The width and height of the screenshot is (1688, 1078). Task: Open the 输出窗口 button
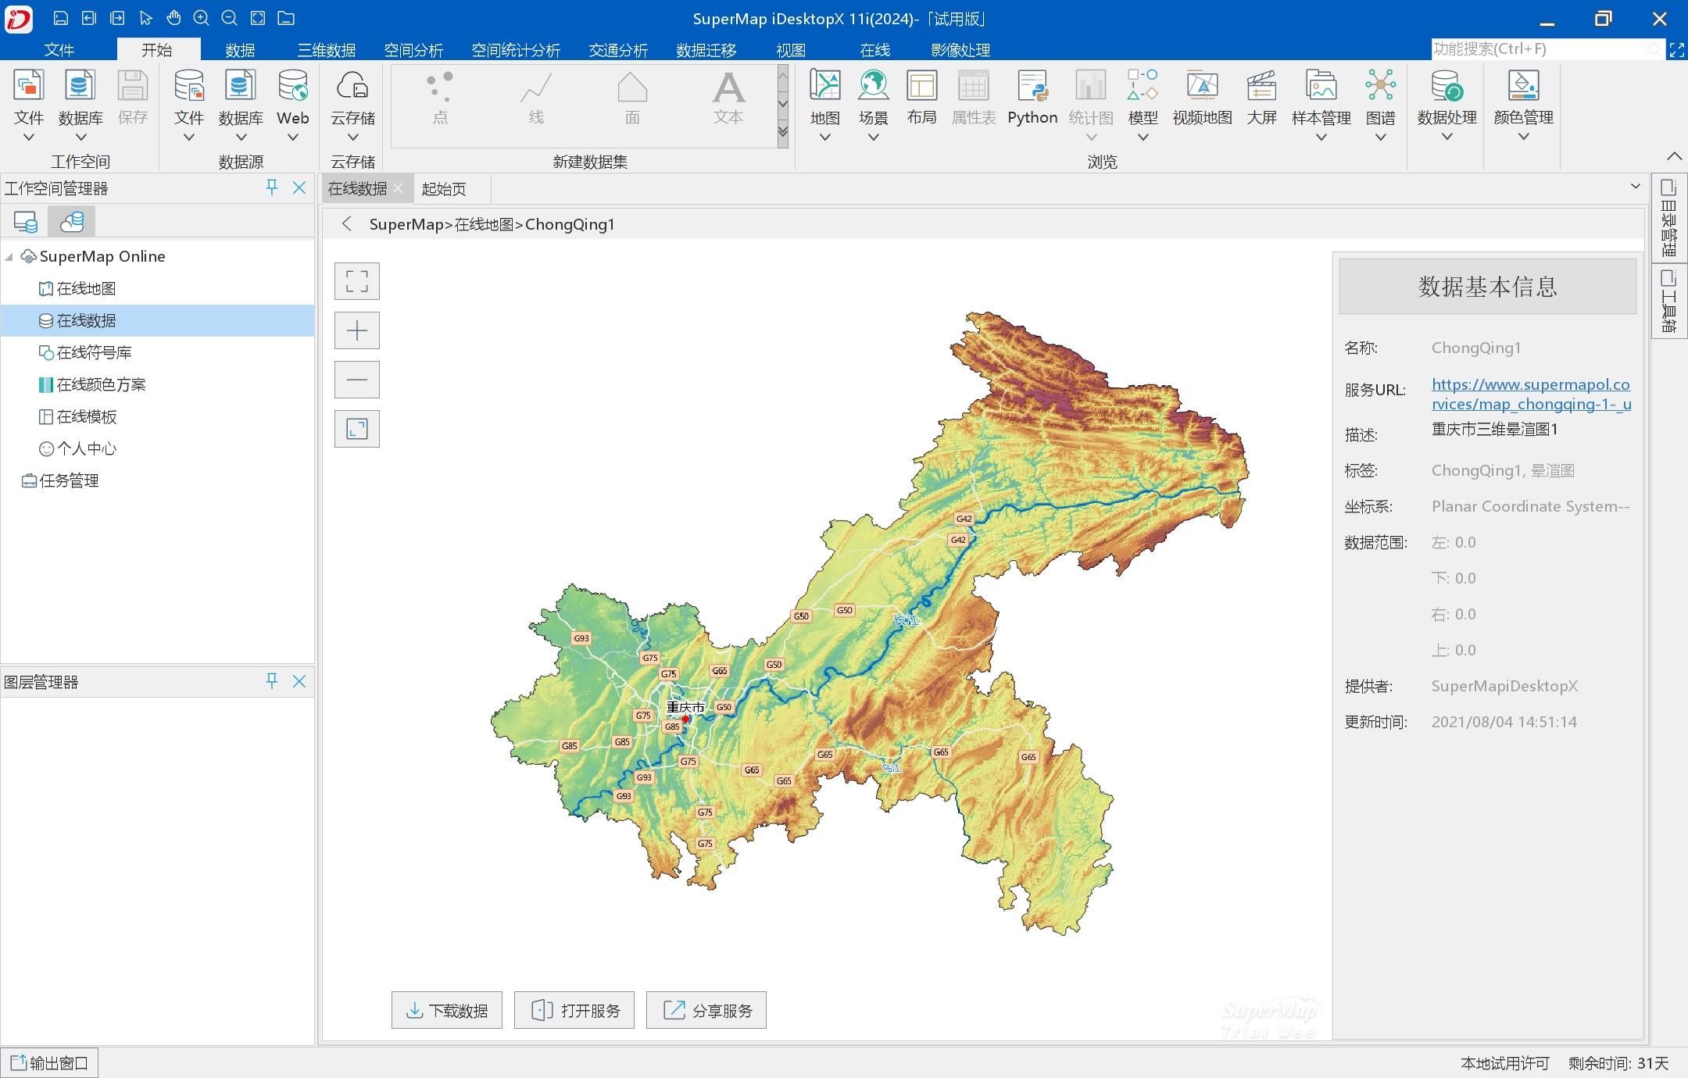tap(50, 1063)
